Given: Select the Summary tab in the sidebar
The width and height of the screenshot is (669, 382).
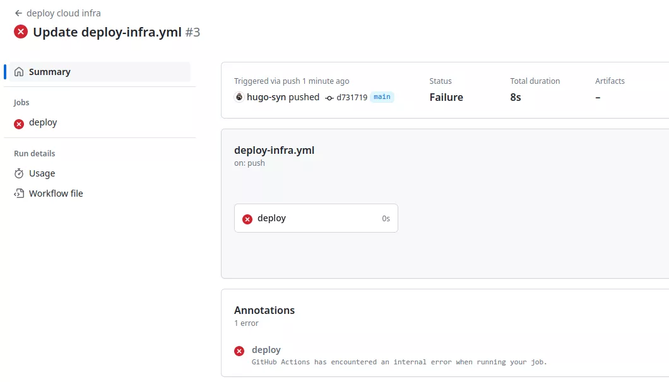Looking at the screenshot, I should [x=100, y=72].
